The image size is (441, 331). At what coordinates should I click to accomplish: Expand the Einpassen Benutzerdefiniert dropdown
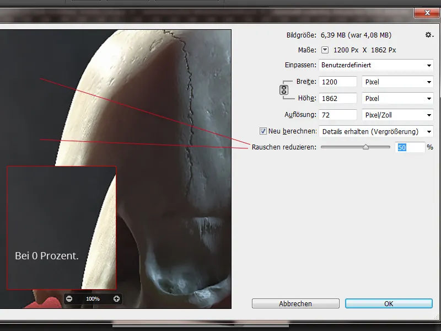(376, 65)
